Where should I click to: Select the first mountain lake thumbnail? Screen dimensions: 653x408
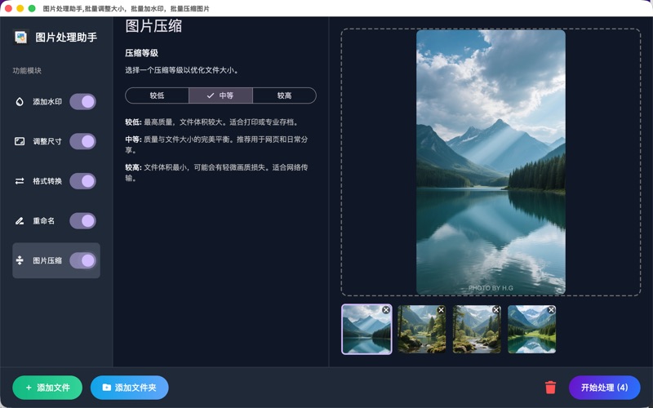click(x=366, y=330)
